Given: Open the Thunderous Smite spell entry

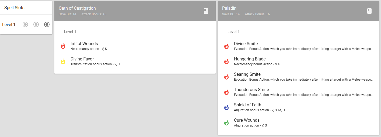Looking at the screenshot, I should (298, 92).
